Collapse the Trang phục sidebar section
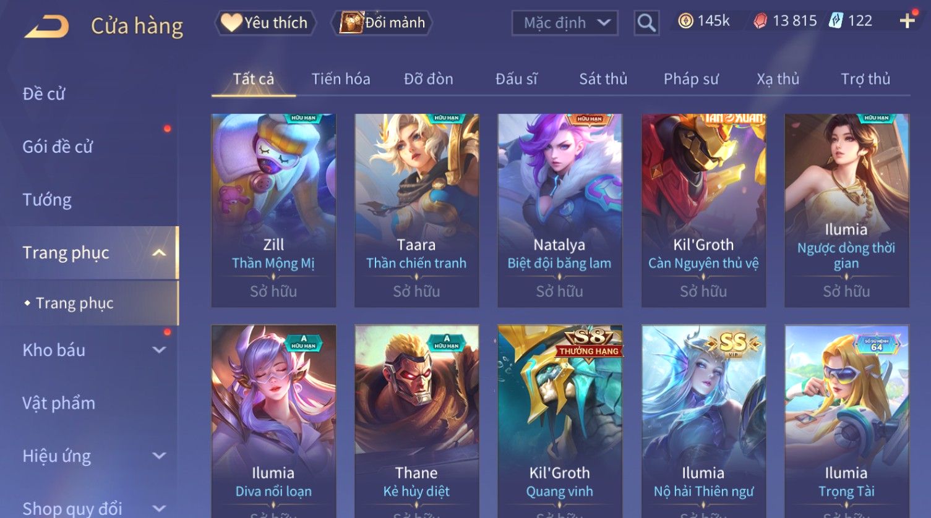The width and height of the screenshot is (931, 518). (x=159, y=253)
